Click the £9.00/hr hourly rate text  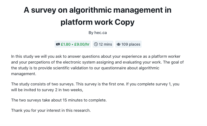pyautogui.click(x=82, y=44)
